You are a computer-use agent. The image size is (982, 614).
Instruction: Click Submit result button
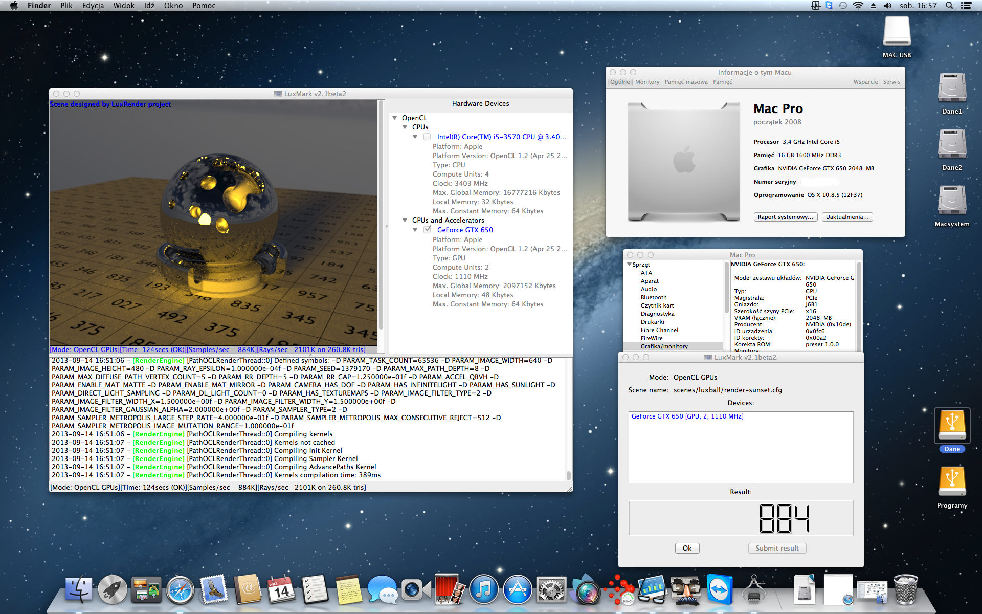777,548
